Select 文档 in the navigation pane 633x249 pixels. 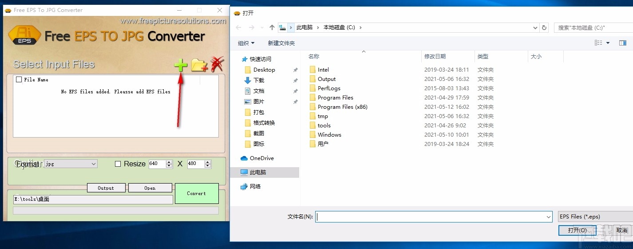tap(259, 91)
